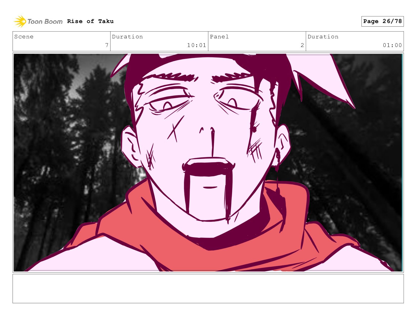417x322 pixels.
Task: Select the 'Panel' header label
Action: coord(219,37)
